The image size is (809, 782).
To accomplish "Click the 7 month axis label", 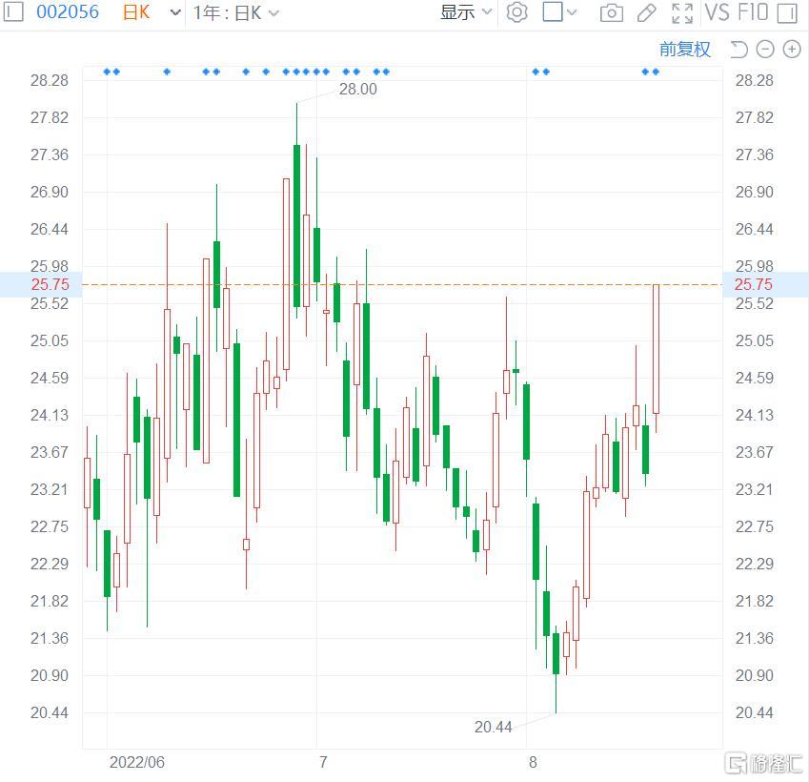I will [x=323, y=762].
